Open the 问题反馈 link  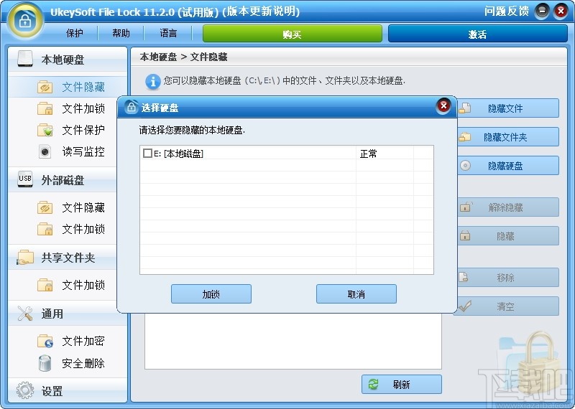pyautogui.click(x=507, y=11)
